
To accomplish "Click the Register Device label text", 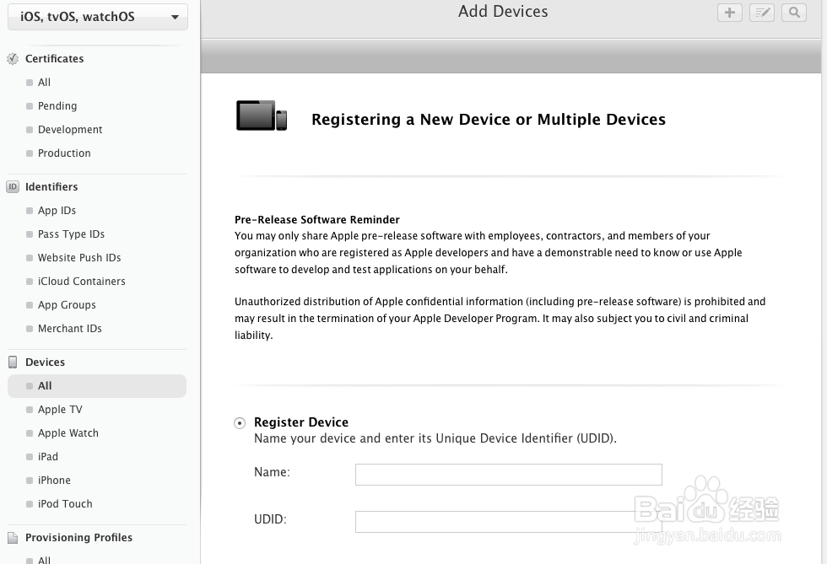I will 301,422.
